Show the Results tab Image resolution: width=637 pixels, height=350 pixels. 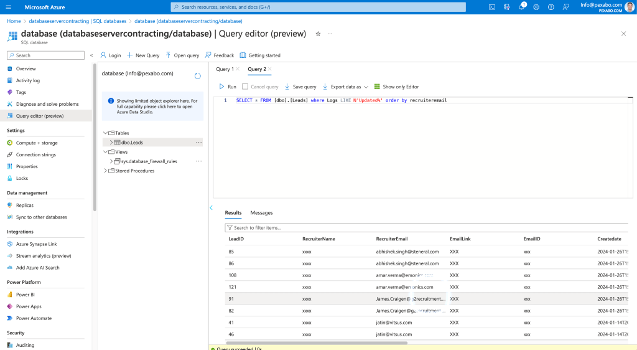pyautogui.click(x=233, y=212)
